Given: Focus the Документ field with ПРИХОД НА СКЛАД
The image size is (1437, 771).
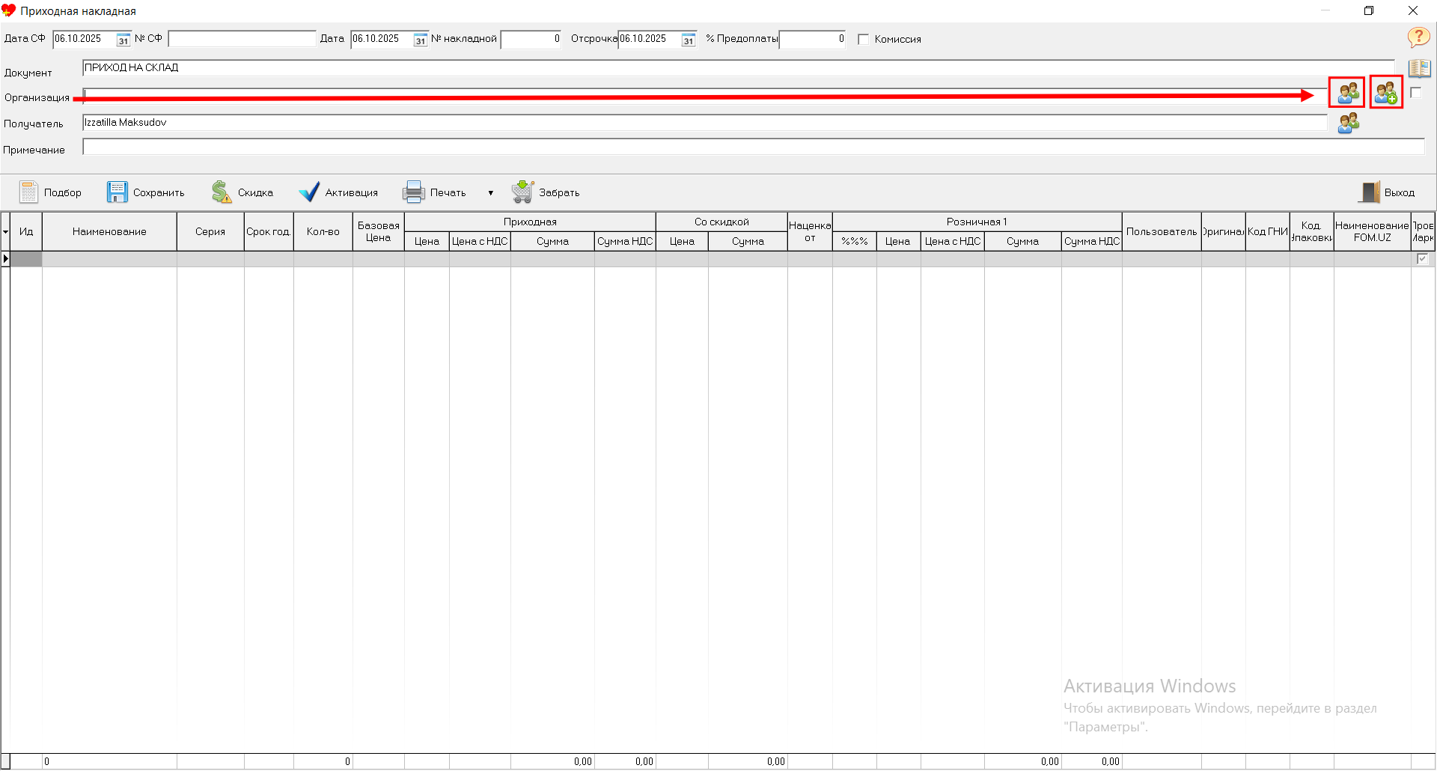Looking at the screenshot, I should click(x=738, y=68).
